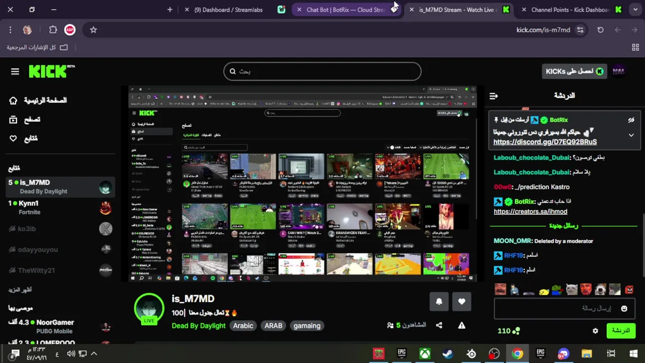Open the Kick hamburger menu
645x363 pixels.
pos(15,72)
